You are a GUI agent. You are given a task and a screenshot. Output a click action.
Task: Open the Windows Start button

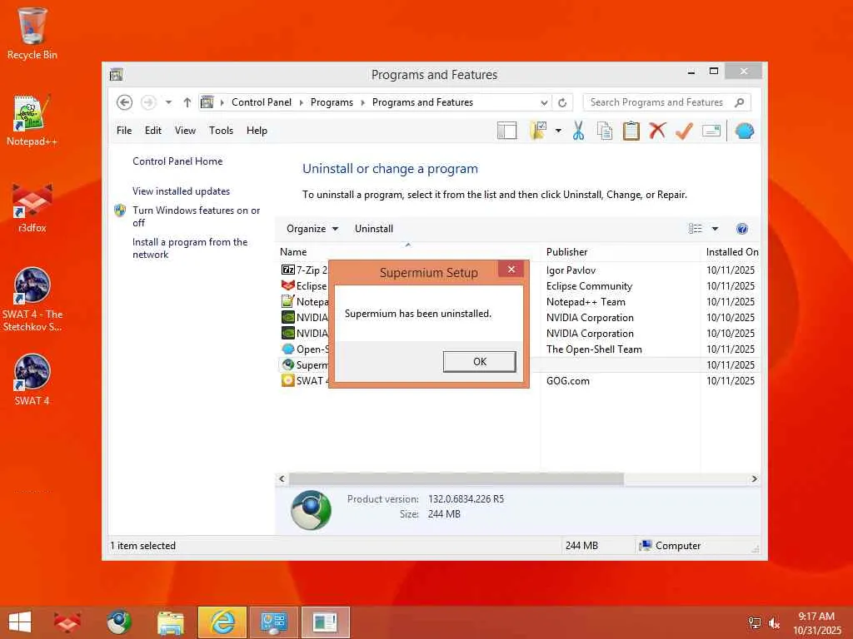coord(20,622)
